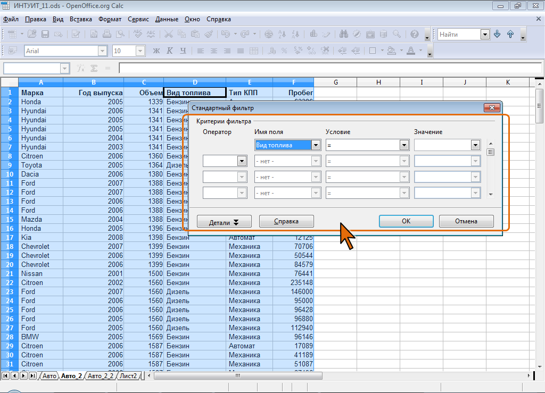Run spelling check ABC icon
This screenshot has height=393, width=545.
pyautogui.click(x=138, y=34)
